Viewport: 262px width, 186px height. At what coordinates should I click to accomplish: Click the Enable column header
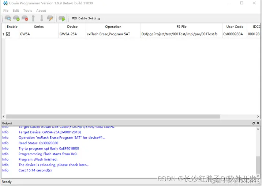(12, 27)
